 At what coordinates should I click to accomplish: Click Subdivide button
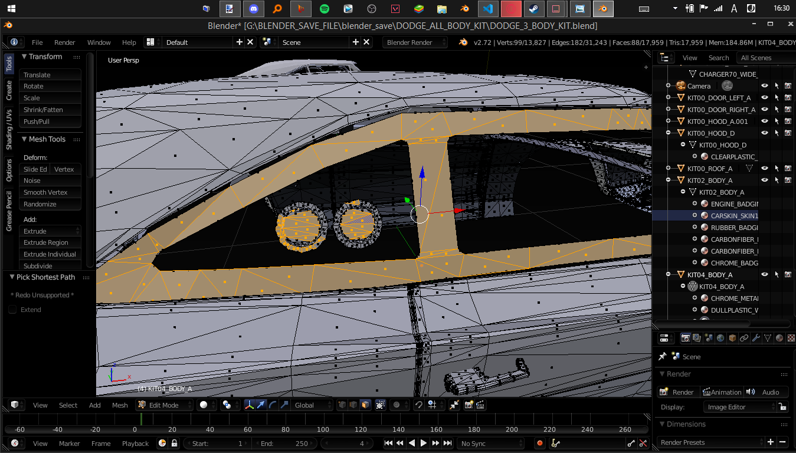(x=50, y=265)
